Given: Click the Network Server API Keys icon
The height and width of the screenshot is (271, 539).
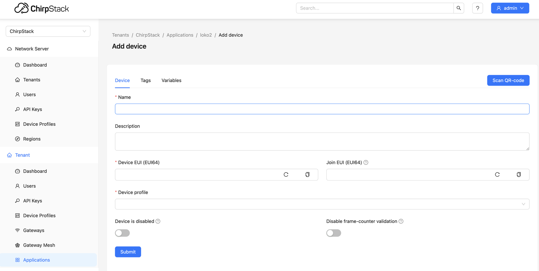Looking at the screenshot, I should coord(18,109).
